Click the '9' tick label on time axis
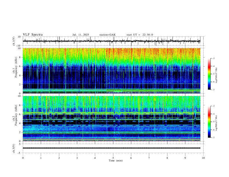 [185, 158]
